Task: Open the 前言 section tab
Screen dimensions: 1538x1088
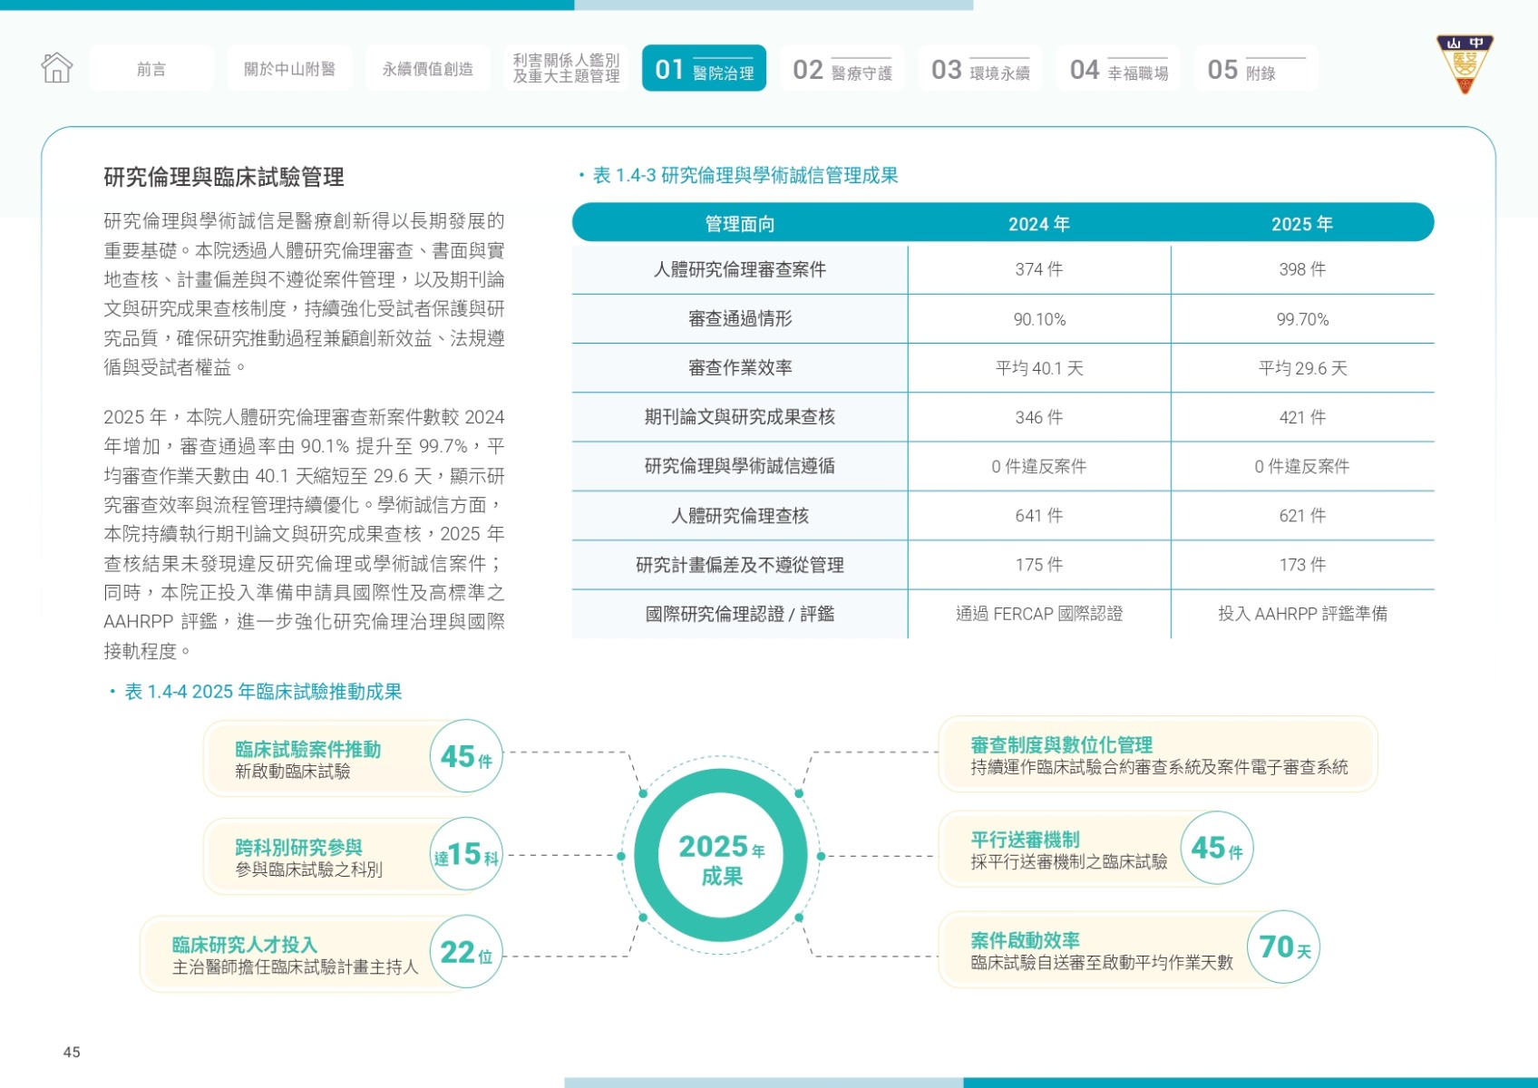Action: 151,69
